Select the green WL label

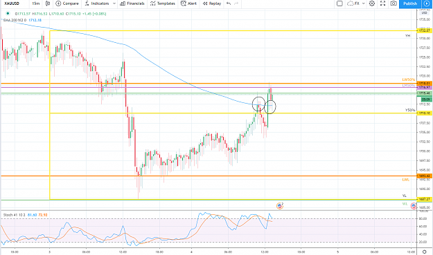click(405, 204)
